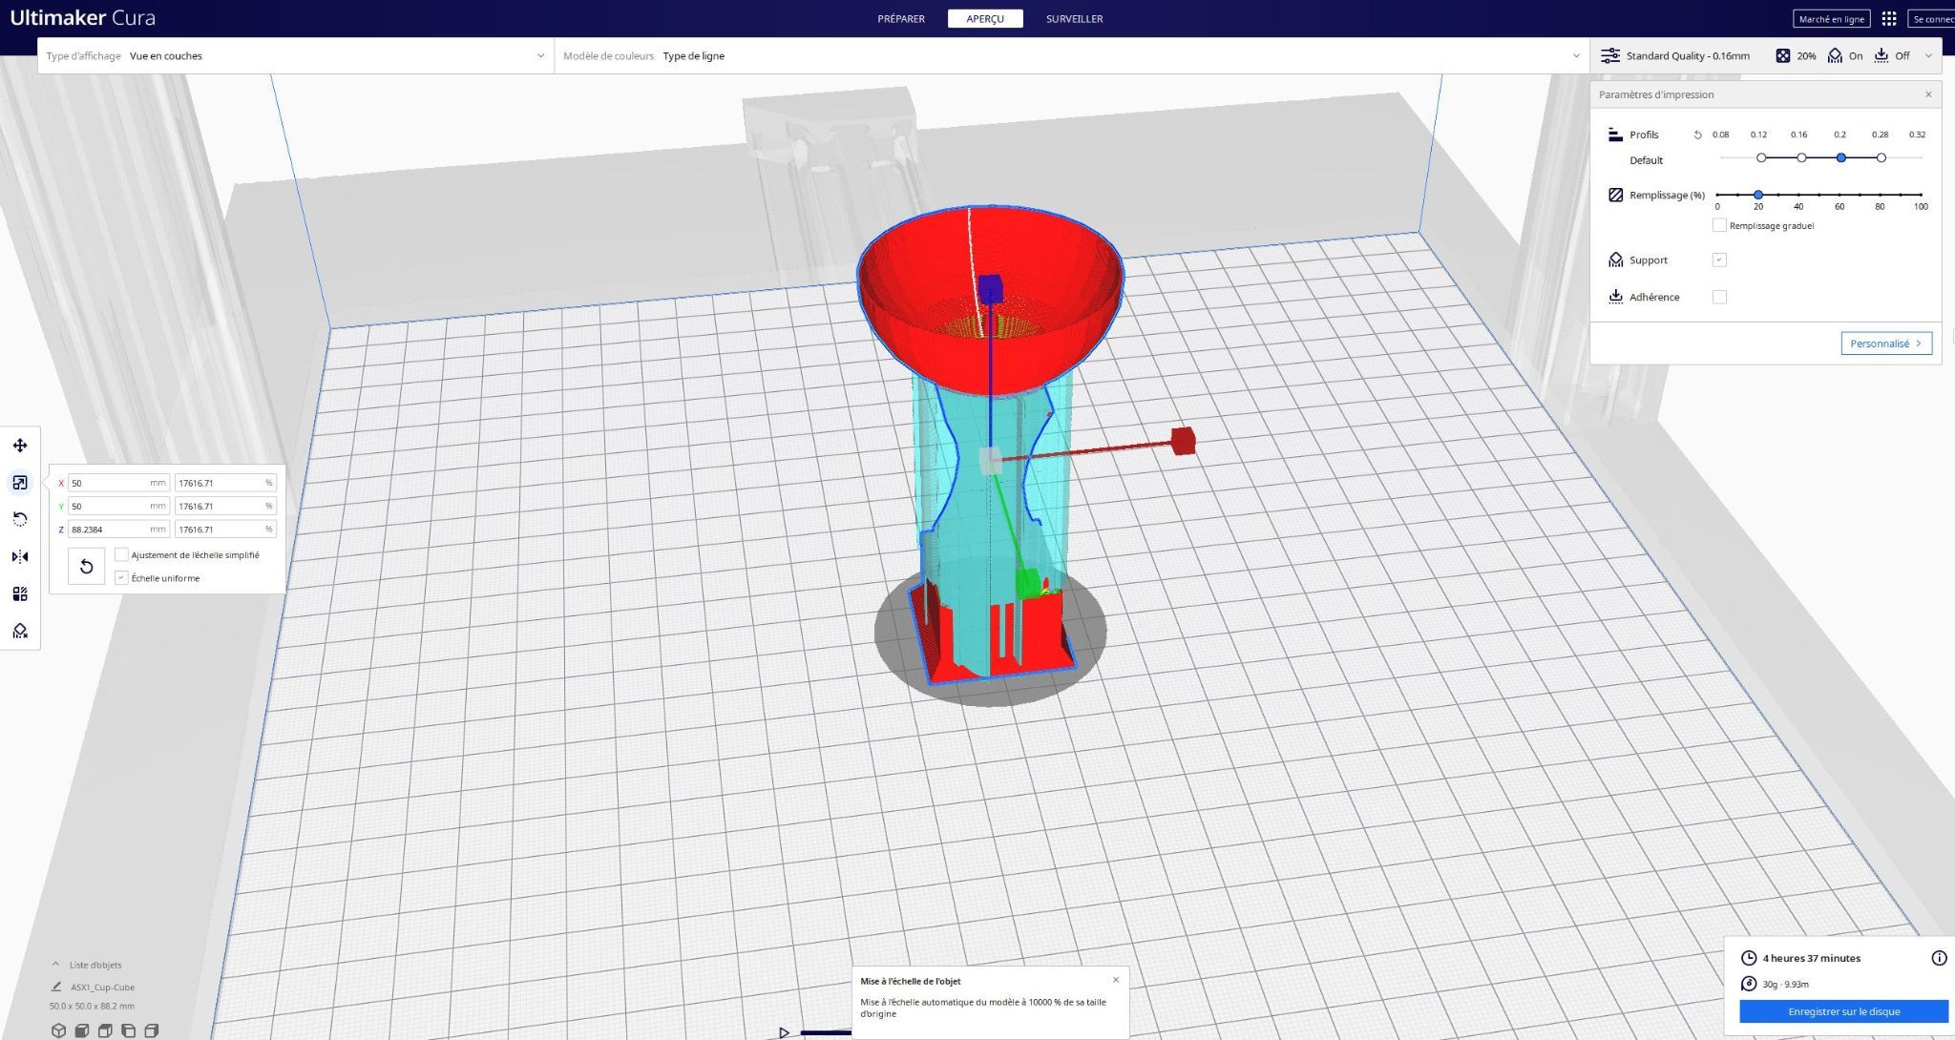The height and width of the screenshot is (1040, 1955).
Task: Enable the Adhérence checkbox
Action: pos(1719,297)
